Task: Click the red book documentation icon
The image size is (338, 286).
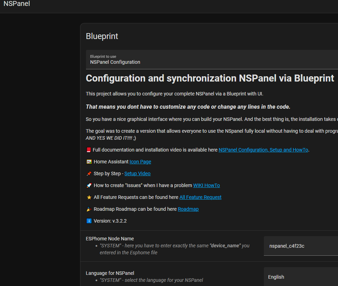Action: [89, 150]
